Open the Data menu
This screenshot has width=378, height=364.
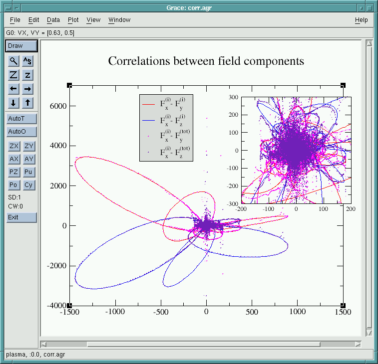pos(53,20)
